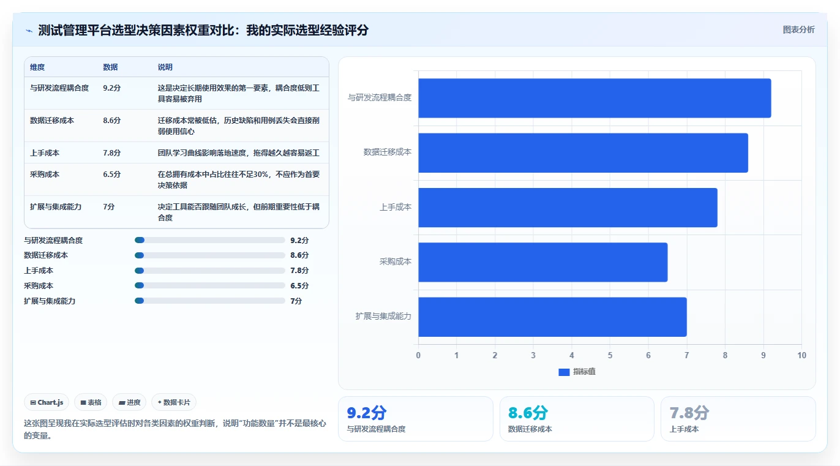840x466 pixels.
Task: Click the chart bar for 与研发流程耦合度
Action: pyautogui.click(x=594, y=98)
